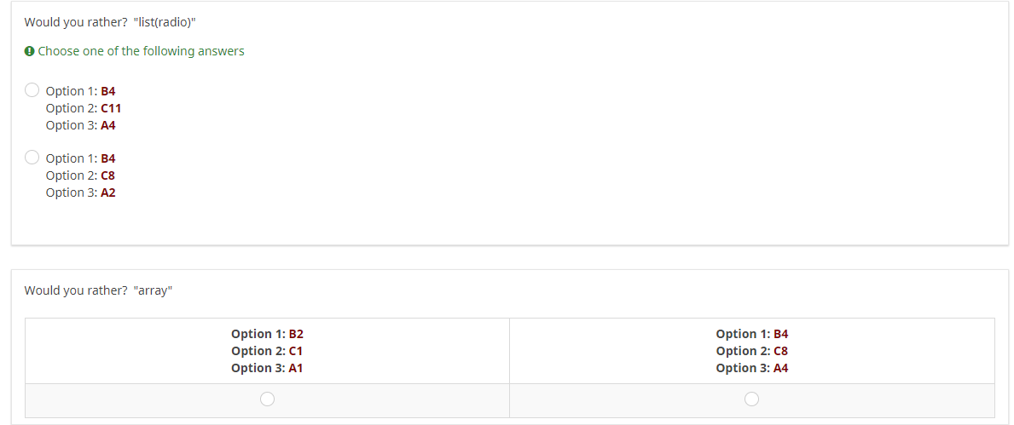This screenshot has height=425, width=1014.
Task: Click "Option 2: C8" in the array header
Action: pos(751,351)
